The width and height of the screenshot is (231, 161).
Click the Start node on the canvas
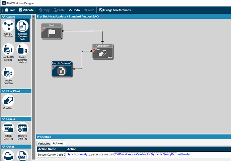click(x=52, y=31)
